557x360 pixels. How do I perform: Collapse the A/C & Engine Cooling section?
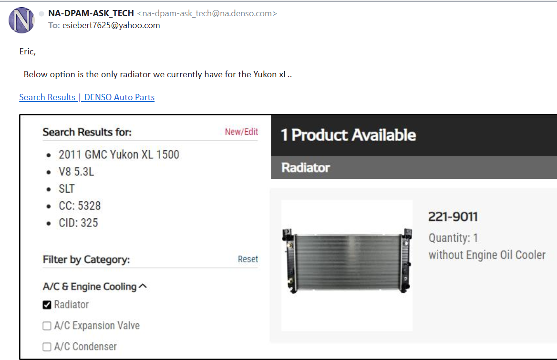pos(94,287)
